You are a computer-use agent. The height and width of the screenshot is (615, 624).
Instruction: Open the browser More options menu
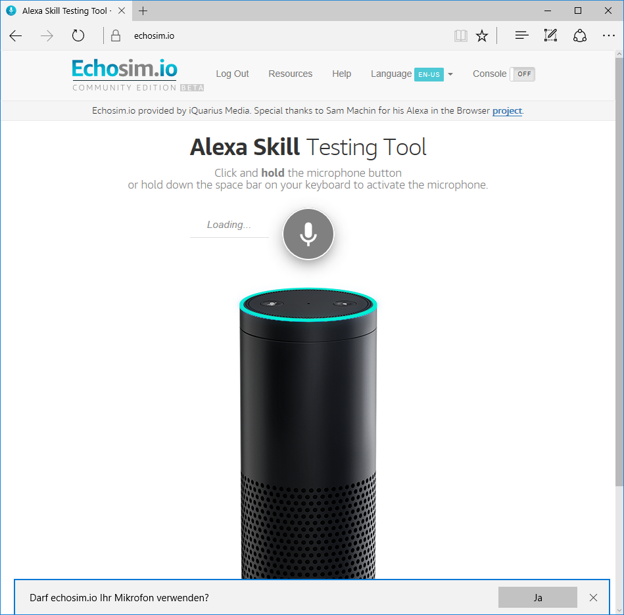point(608,36)
